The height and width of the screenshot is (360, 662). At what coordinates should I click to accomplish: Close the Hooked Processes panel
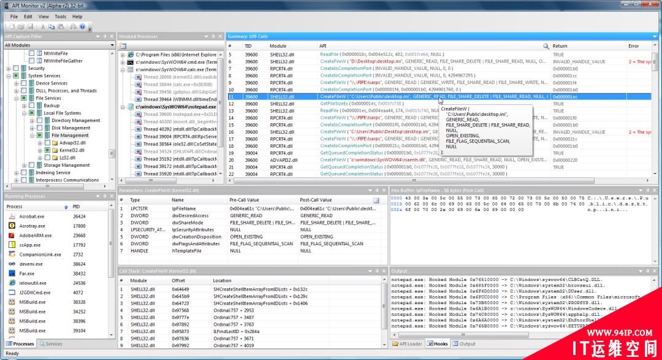220,36
